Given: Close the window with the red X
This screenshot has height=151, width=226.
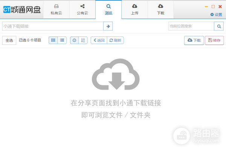Looking at the screenshot, I should [x=220, y=7].
